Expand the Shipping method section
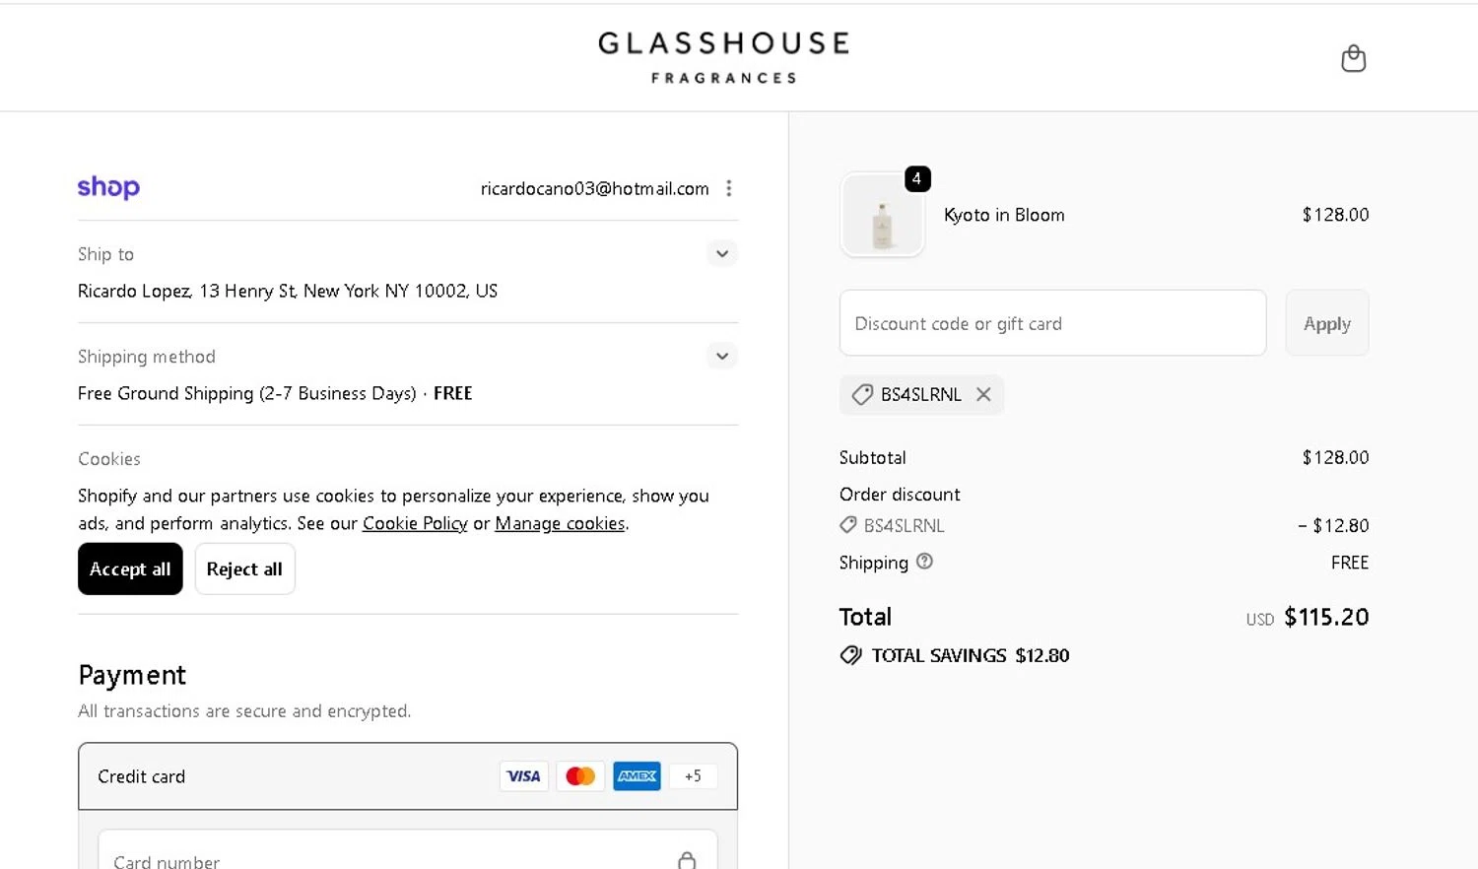Viewport: 1478px width, 869px height. [x=722, y=357]
